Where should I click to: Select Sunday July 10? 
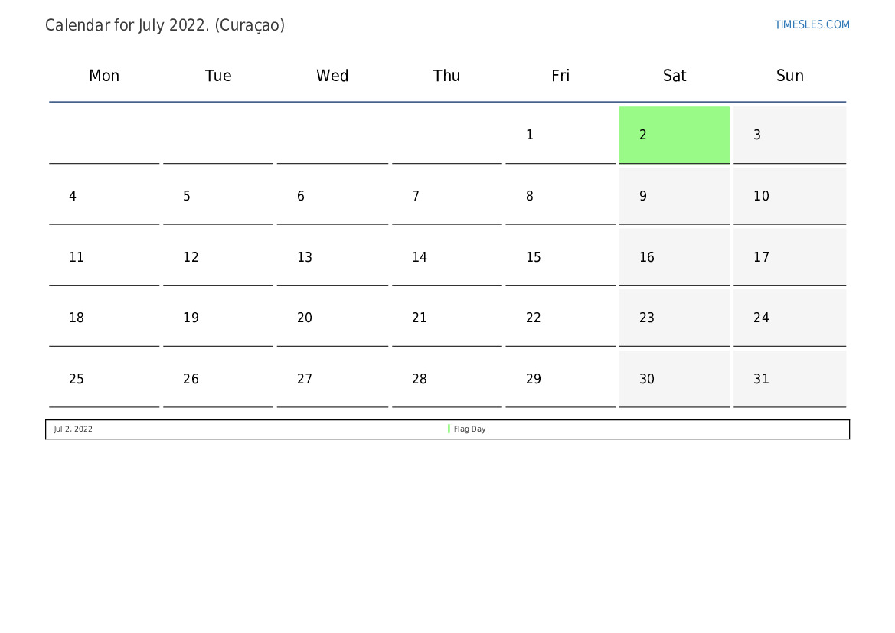click(789, 196)
